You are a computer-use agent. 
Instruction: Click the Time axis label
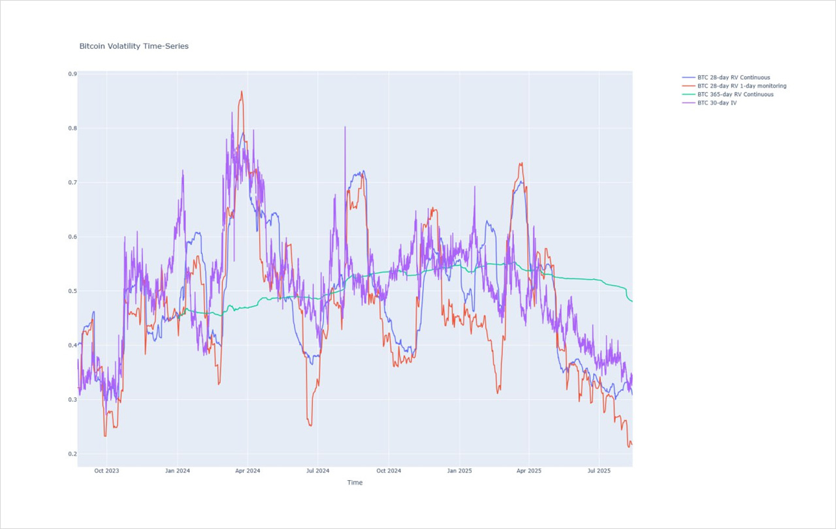coord(355,482)
